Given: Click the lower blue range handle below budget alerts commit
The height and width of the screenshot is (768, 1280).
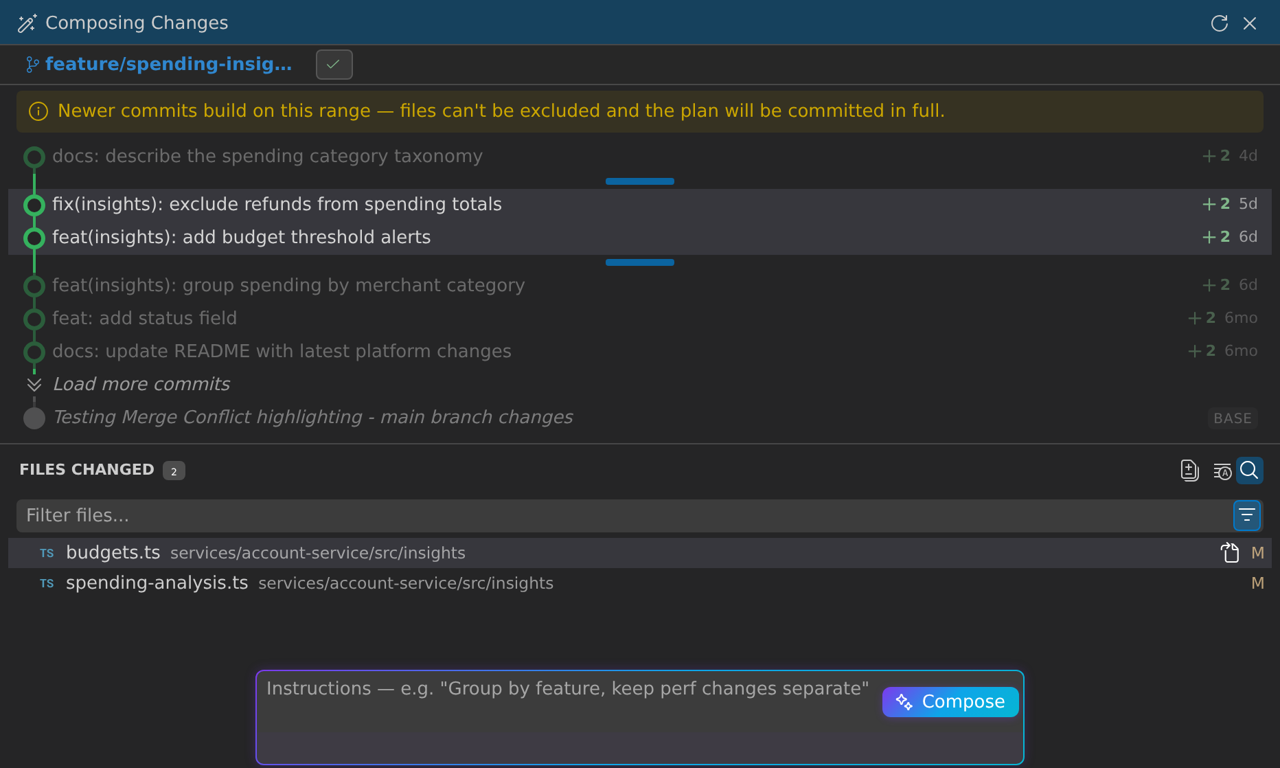Looking at the screenshot, I should (x=639, y=262).
